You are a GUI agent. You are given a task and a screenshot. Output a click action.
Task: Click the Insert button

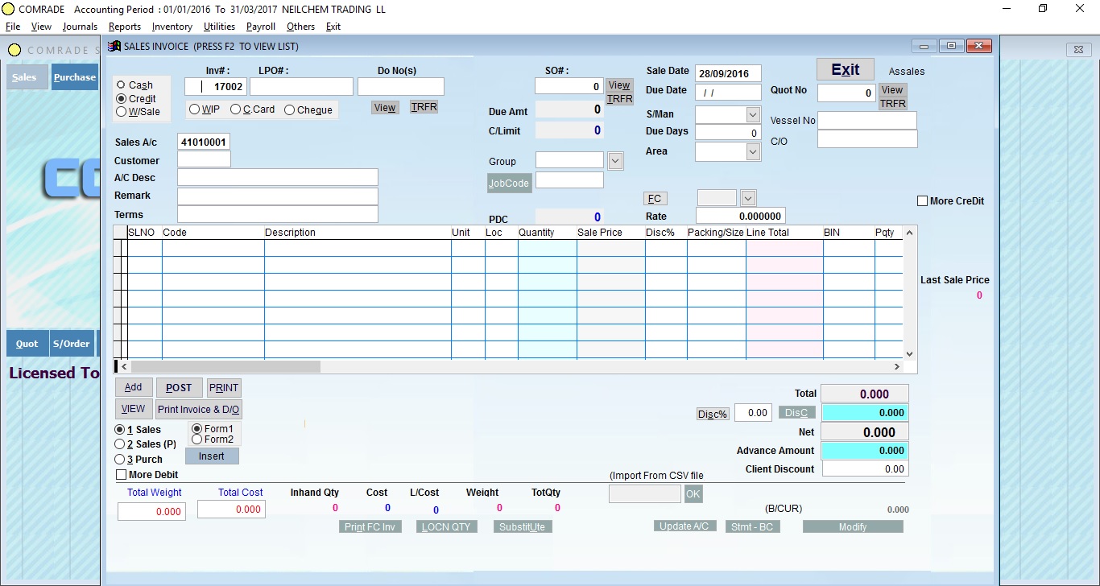[212, 456]
